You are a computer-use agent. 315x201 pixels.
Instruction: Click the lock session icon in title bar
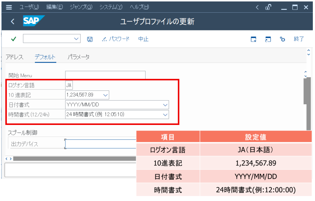[269, 7]
